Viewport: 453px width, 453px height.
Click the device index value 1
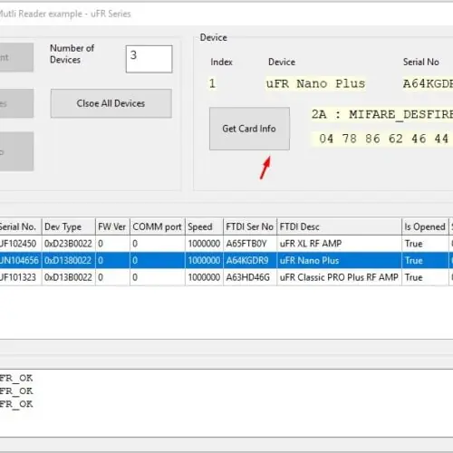(x=212, y=83)
